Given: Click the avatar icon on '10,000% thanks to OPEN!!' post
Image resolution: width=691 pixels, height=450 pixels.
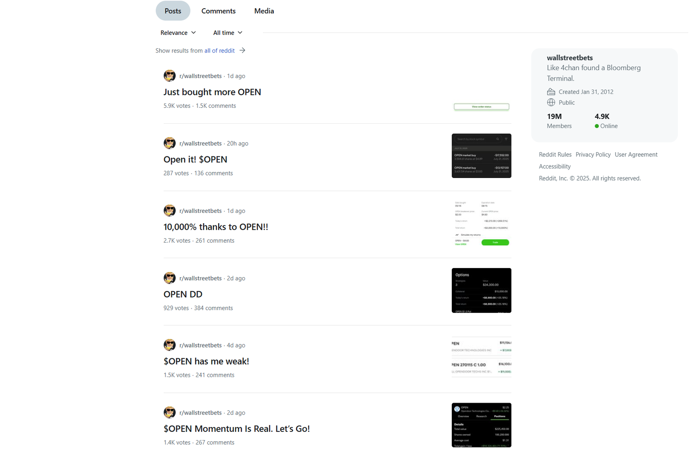Looking at the screenshot, I should [169, 210].
